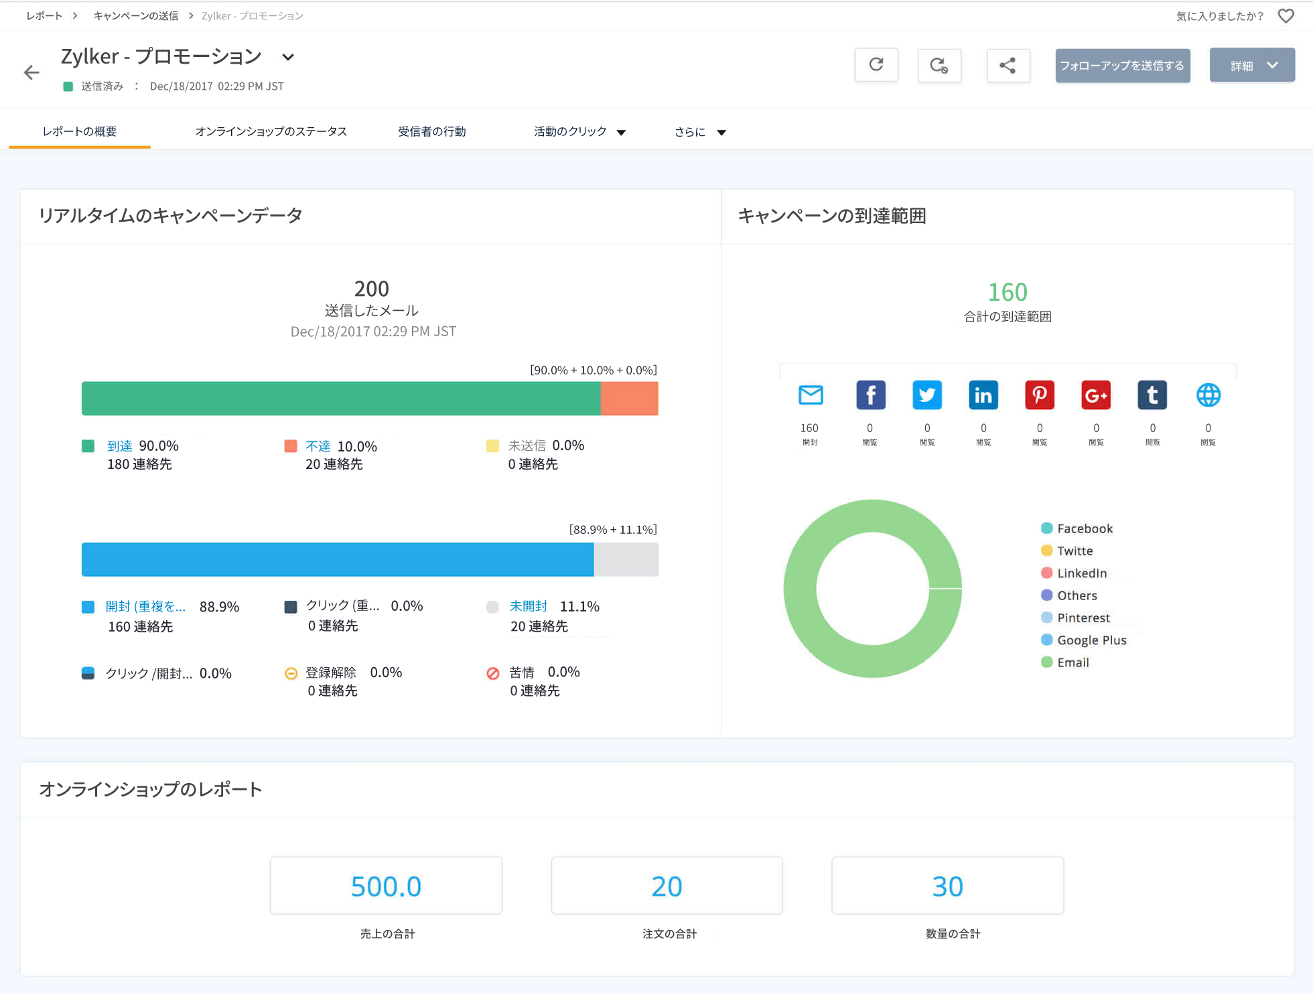Click the [88.9% + 11.1%] label
Viewport: 1313px width, 994px height.
click(613, 530)
